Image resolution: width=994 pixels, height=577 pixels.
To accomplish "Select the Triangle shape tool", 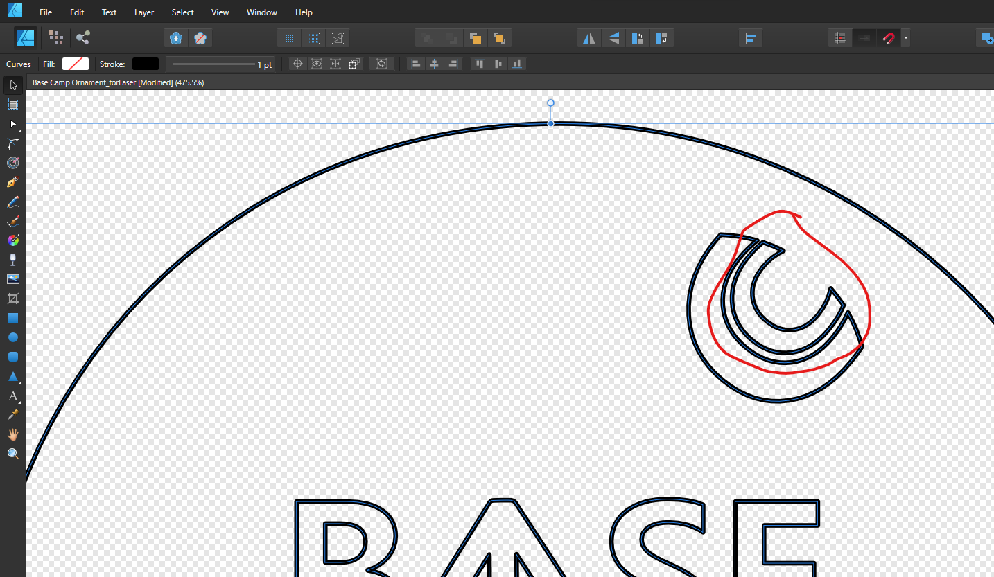I will tap(12, 377).
